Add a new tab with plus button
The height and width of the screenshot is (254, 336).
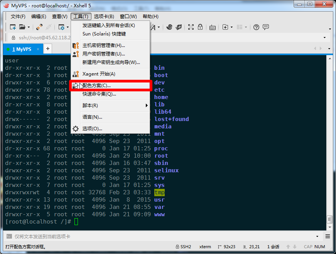(x=48, y=49)
